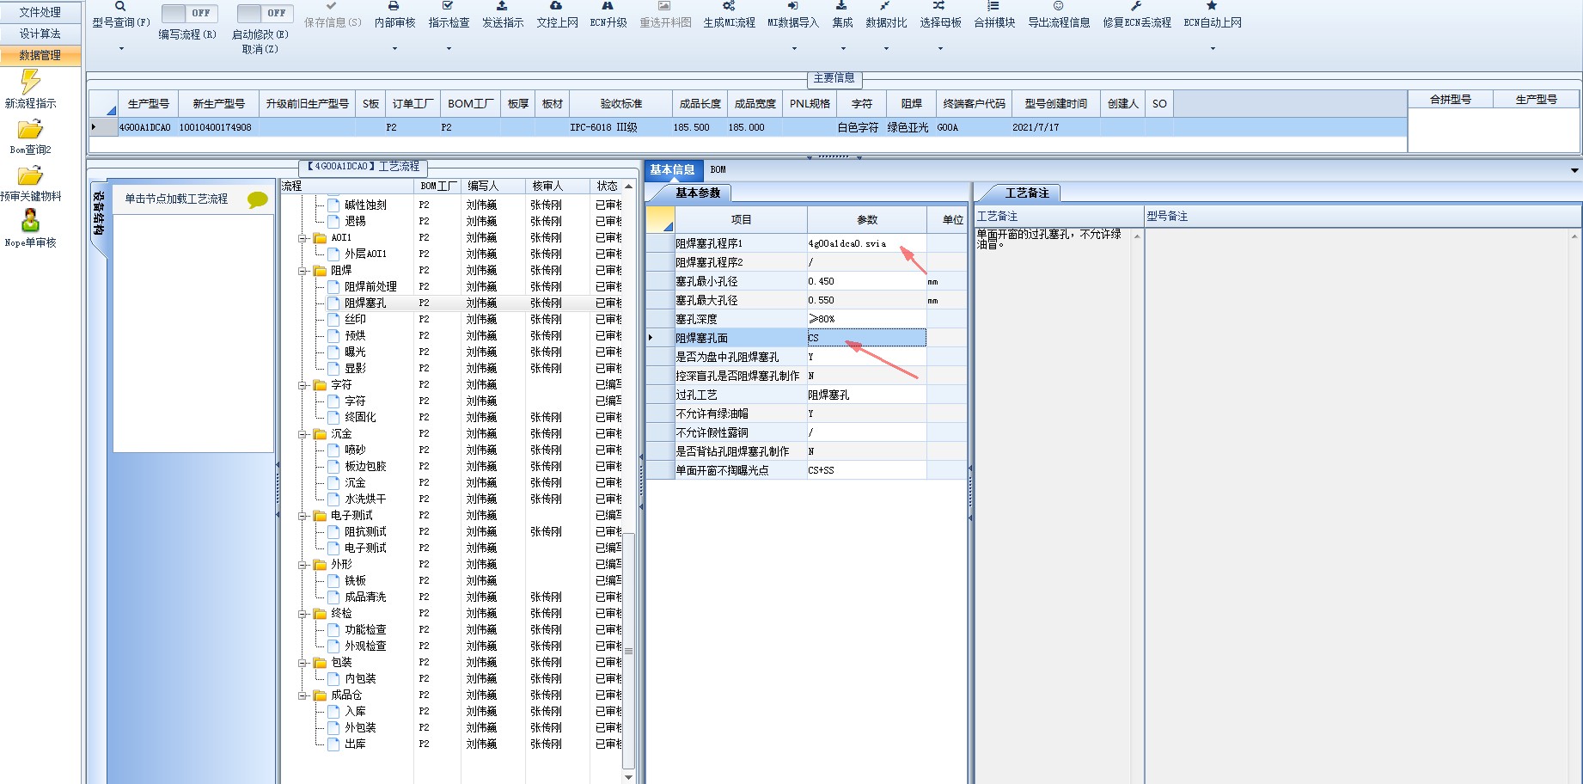
Task: Select 基本参数 tab
Action: coord(698,193)
